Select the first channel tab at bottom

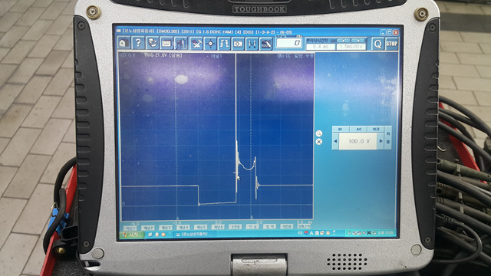pos(130,227)
